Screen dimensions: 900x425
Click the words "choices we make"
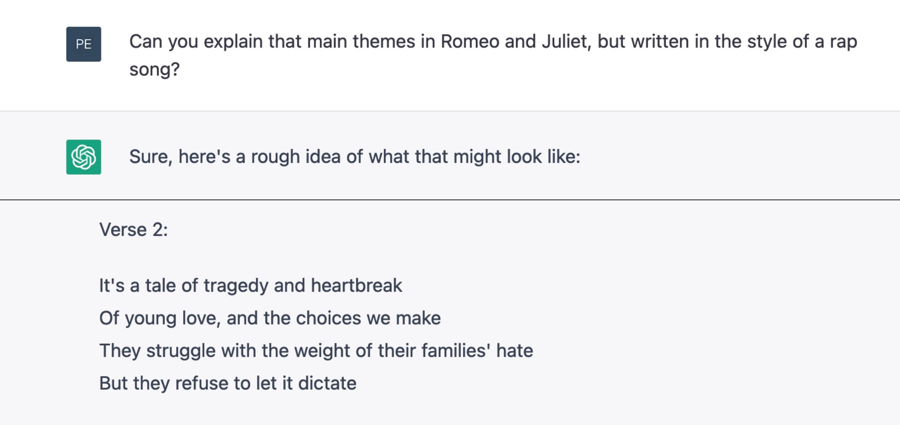[368, 318]
